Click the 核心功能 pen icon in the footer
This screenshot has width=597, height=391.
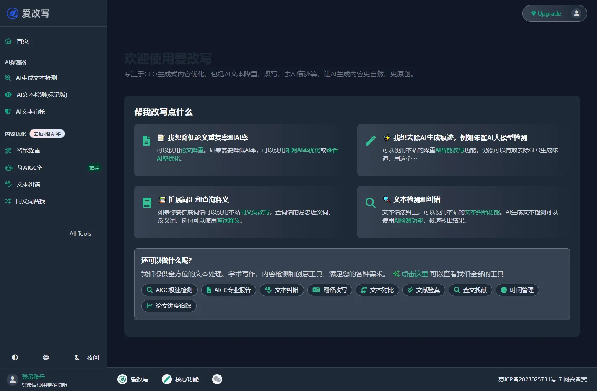pos(167,379)
